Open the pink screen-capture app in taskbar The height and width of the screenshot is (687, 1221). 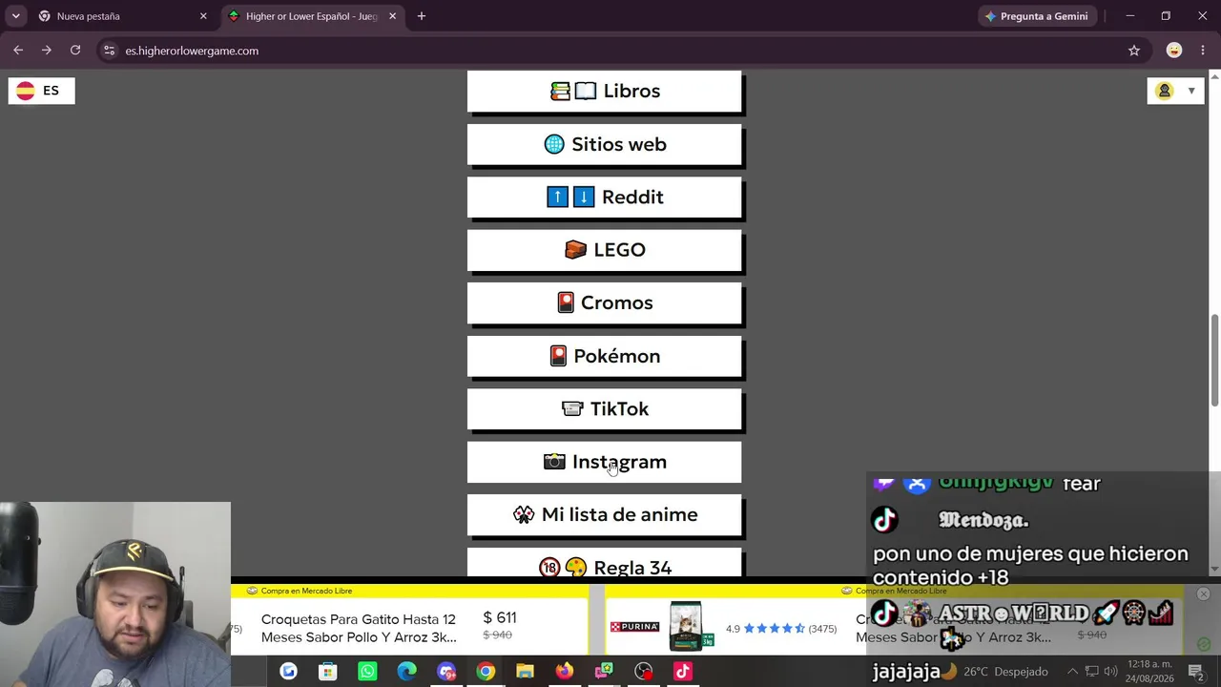tap(604, 672)
